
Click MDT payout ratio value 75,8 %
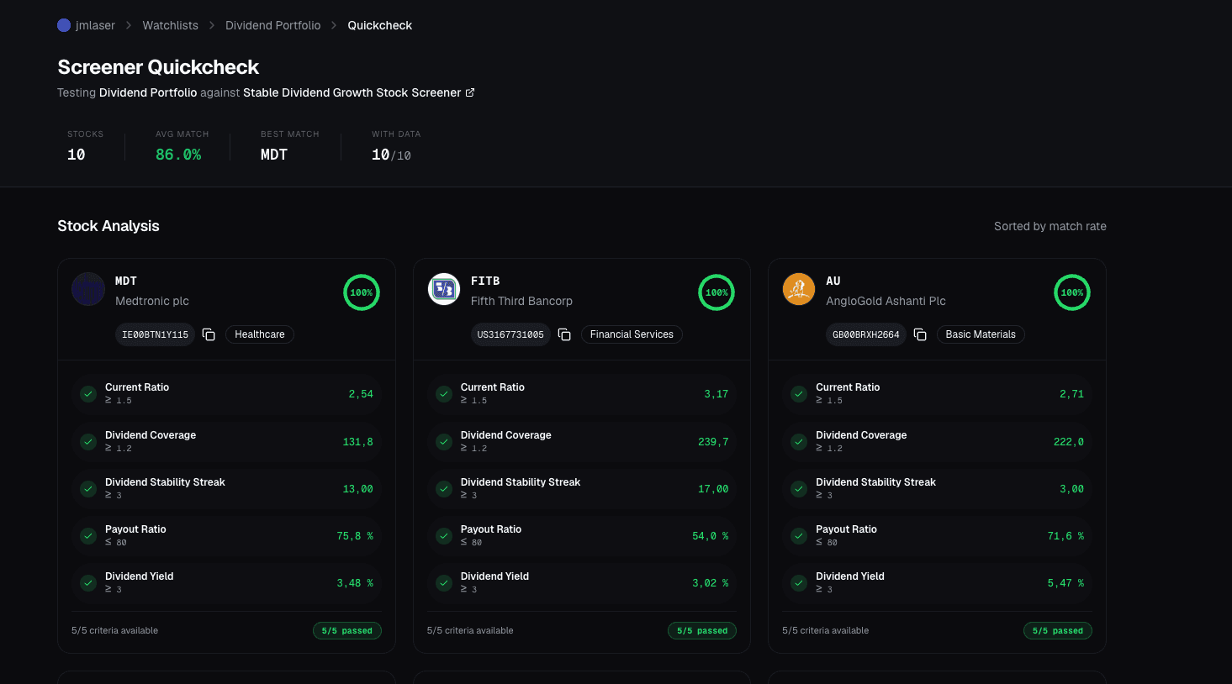(355, 536)
